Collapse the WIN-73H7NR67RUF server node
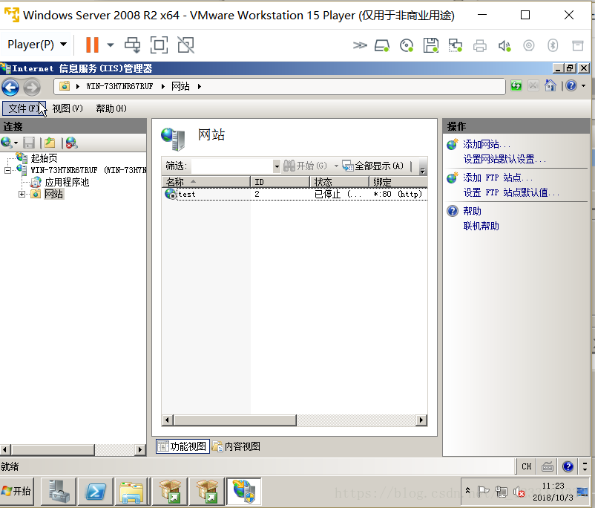This screenshot has width=595, height=508. (7, 170)
